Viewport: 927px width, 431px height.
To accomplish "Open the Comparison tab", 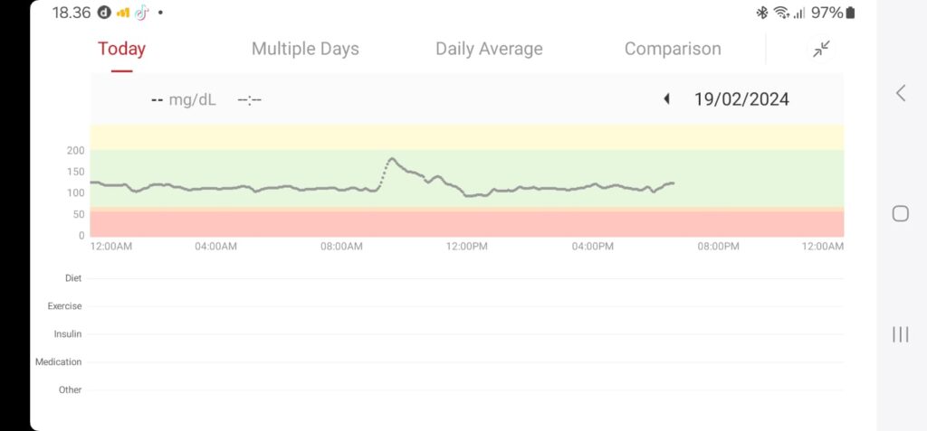I will (673, 49).
